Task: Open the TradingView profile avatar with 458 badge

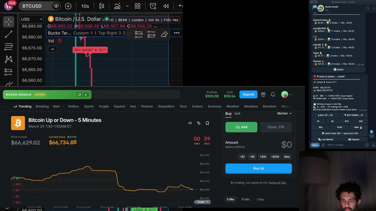Action: click(9, 6)
